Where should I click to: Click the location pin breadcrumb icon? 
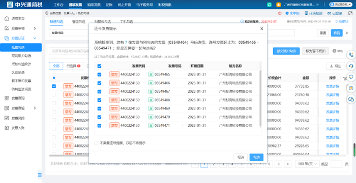click(47, 13)
